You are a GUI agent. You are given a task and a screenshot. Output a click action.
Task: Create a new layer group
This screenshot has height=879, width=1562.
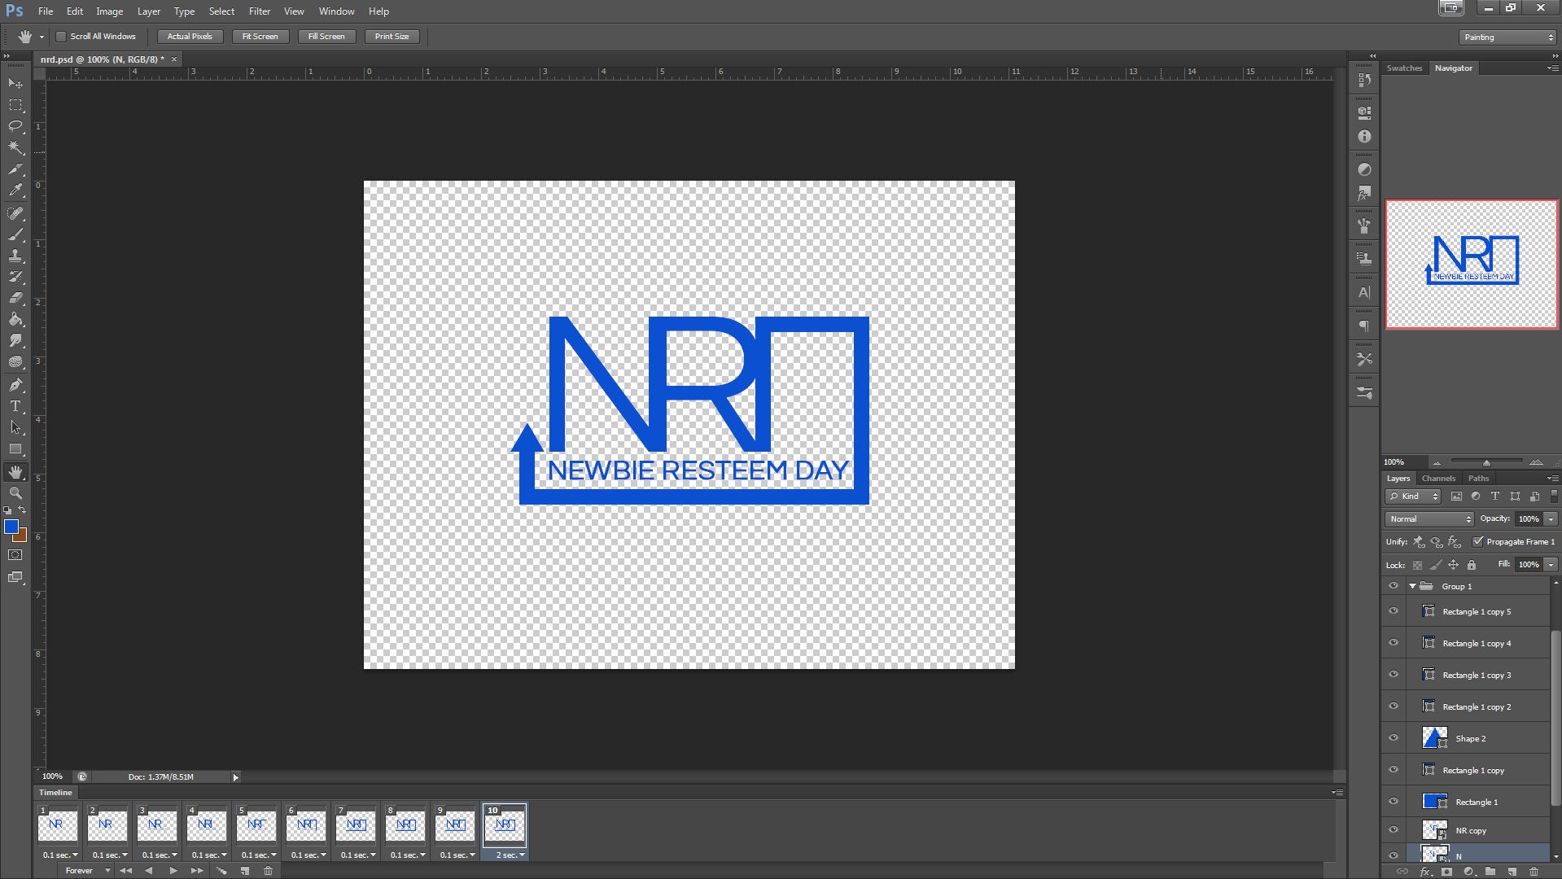1490,872
